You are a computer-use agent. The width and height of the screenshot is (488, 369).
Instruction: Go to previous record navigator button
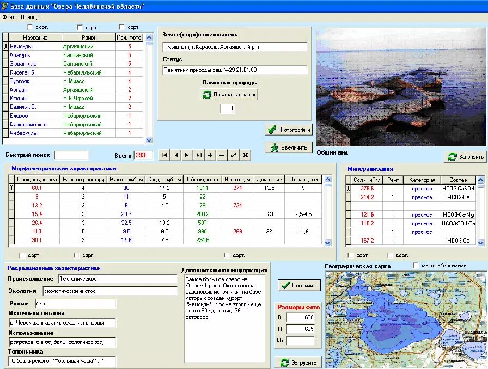176,155
